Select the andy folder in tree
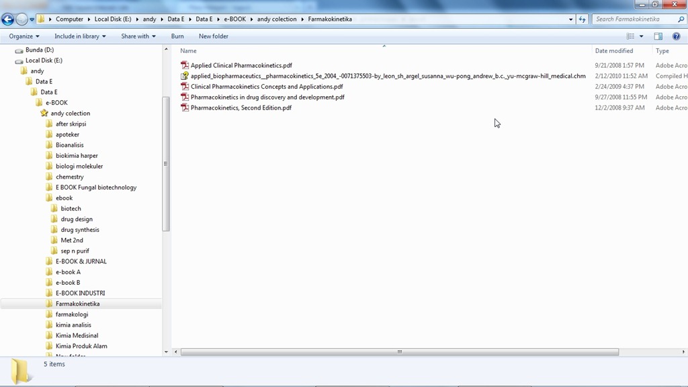Viewport: 688px width, 387px height. click(37, 71)
